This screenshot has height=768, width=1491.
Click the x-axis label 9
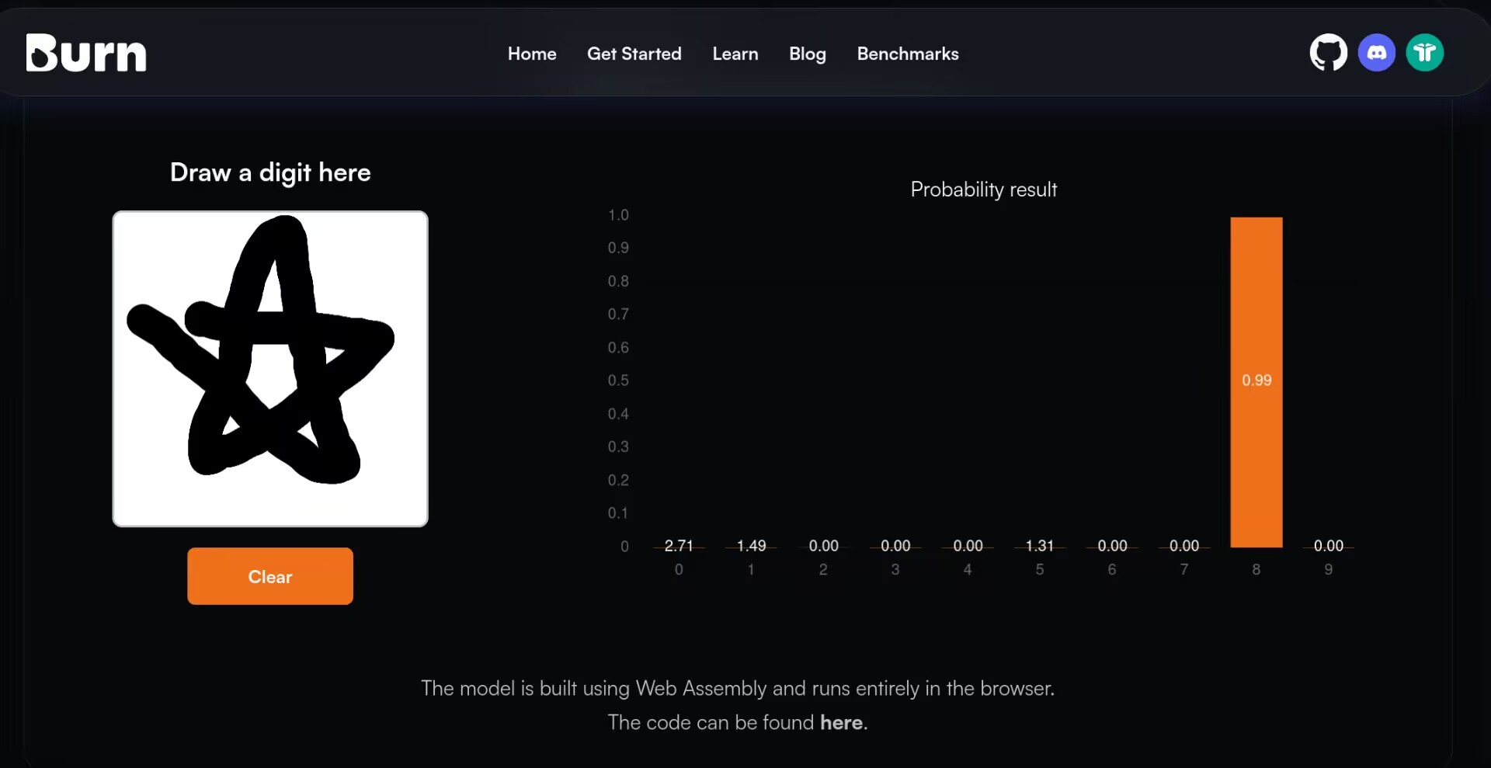point(1328,569)
